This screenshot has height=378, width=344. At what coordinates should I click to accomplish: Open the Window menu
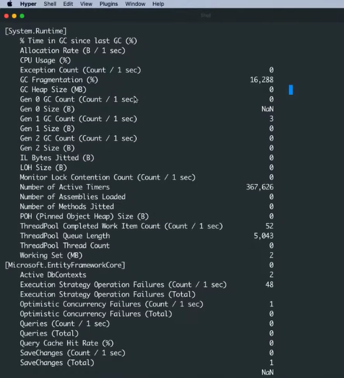tap(135, 4)
